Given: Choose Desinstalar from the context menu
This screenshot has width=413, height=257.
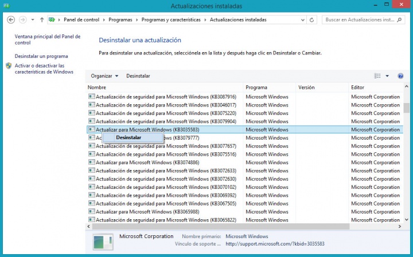Looking at the screenshot, I should point(133,137).
